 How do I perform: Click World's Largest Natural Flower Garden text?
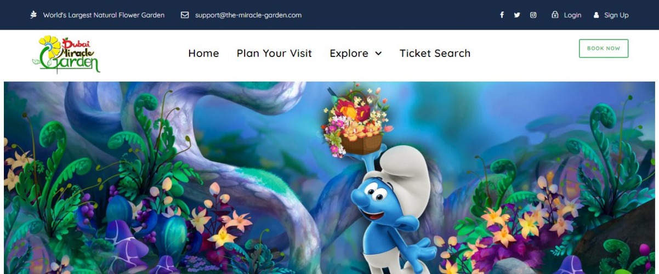(x=104, y=15)
